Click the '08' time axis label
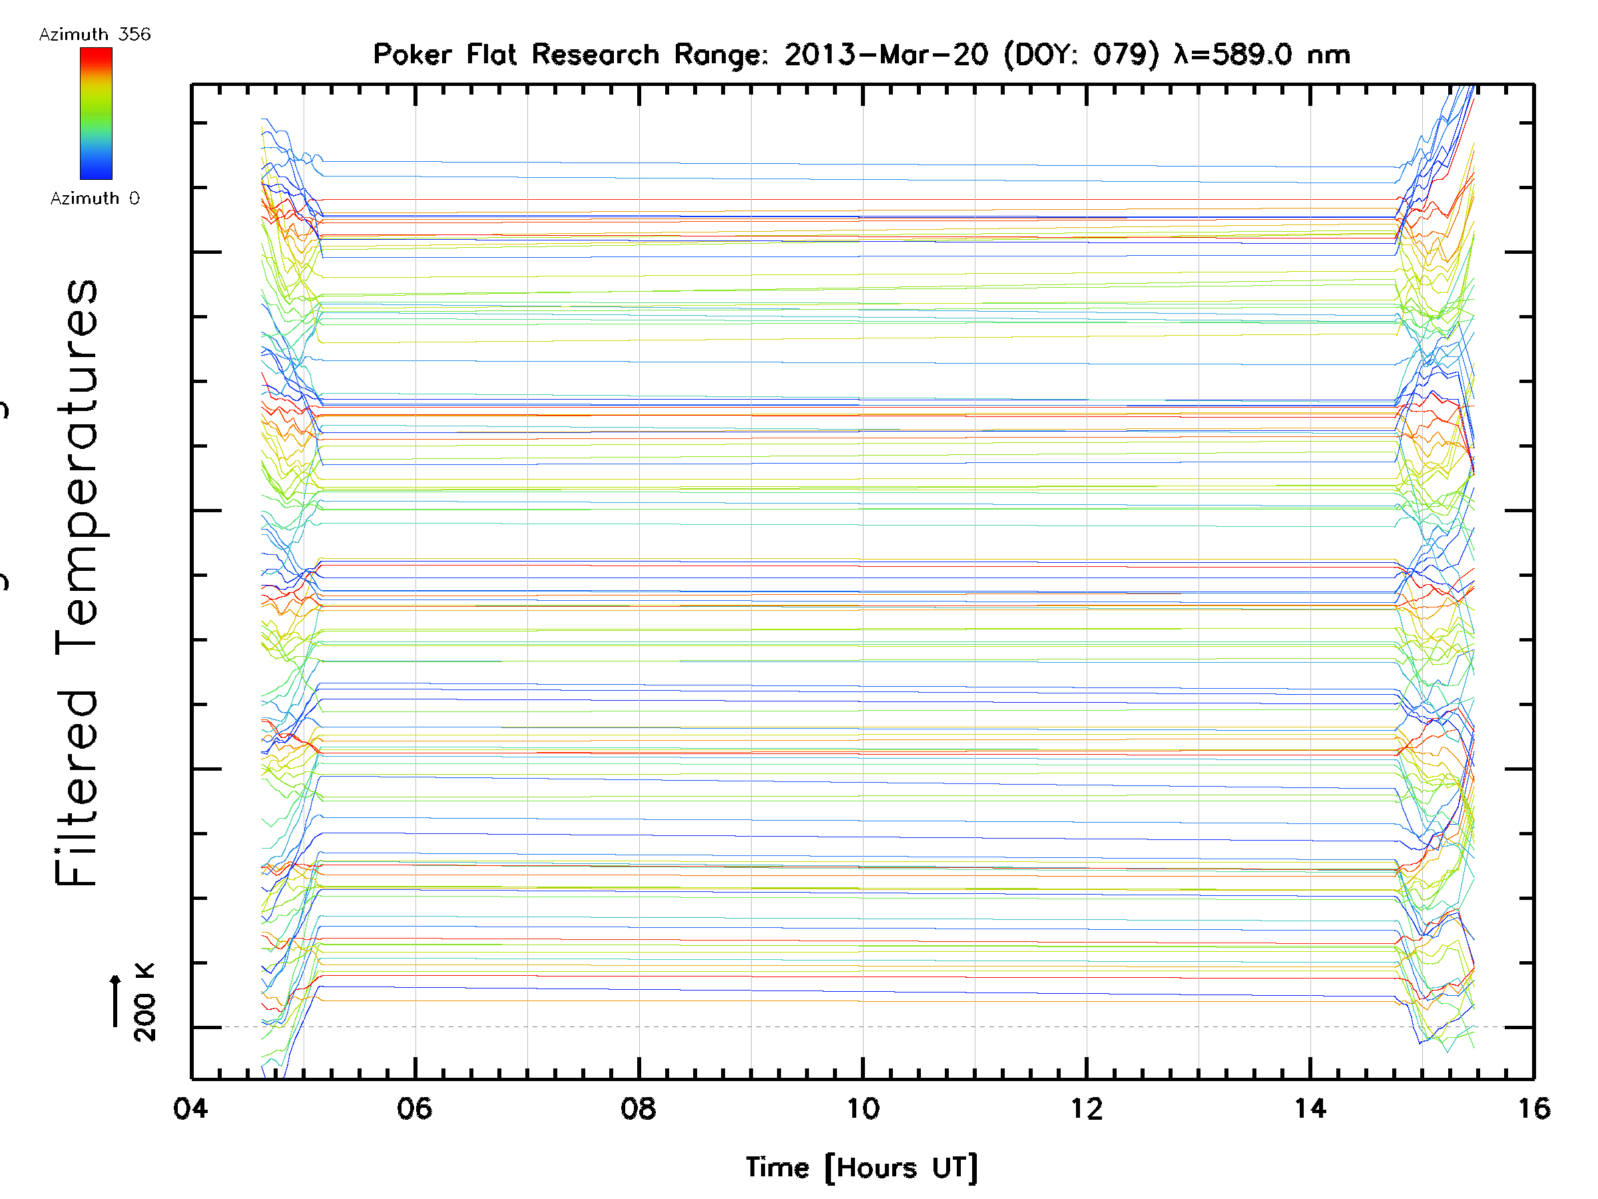Screen dimensions: 1598x1199 pos(639,1108)
